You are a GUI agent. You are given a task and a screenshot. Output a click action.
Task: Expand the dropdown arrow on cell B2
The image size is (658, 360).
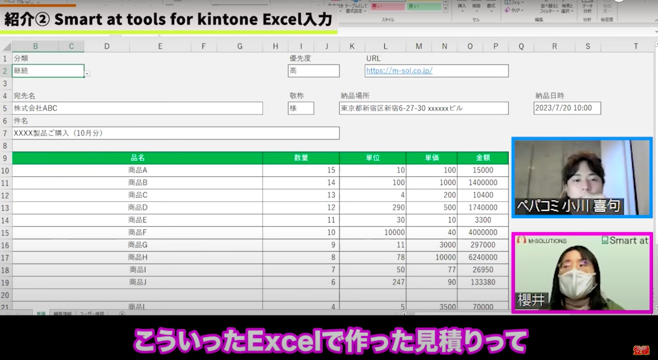[86, 73]
